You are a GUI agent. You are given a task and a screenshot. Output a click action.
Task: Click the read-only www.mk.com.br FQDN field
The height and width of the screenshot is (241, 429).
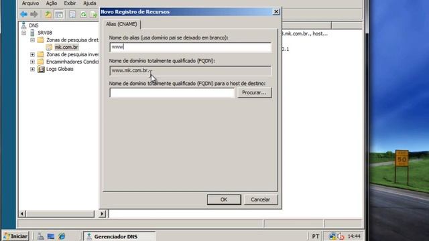pyautogui.click(x=190, y=71)
